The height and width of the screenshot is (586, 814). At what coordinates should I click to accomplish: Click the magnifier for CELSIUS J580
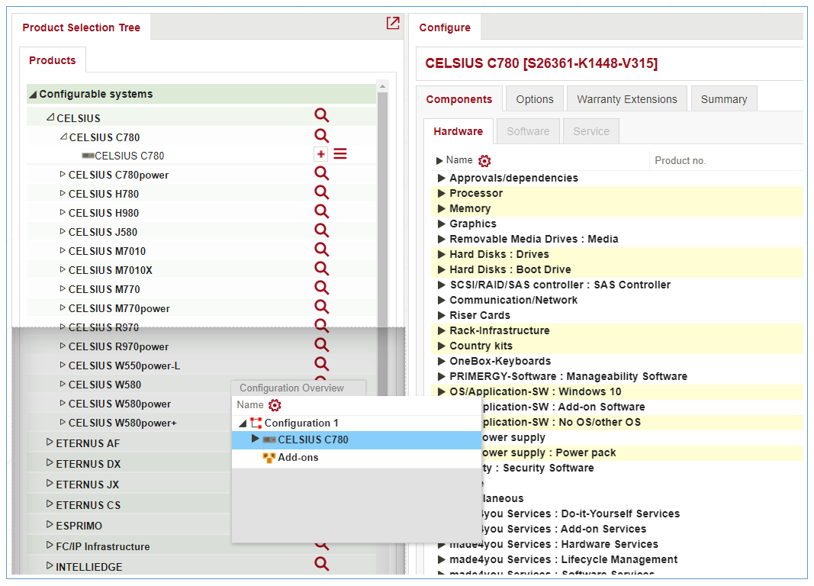tap(322, 230)
